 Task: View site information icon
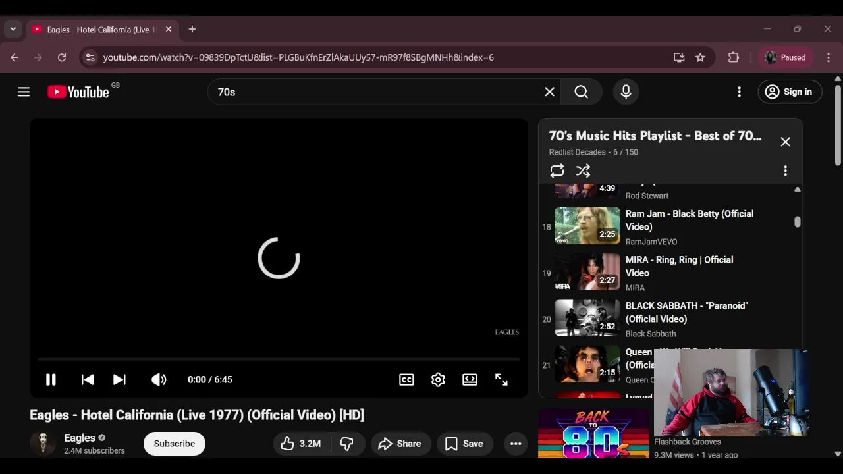[x=91, y=57]
